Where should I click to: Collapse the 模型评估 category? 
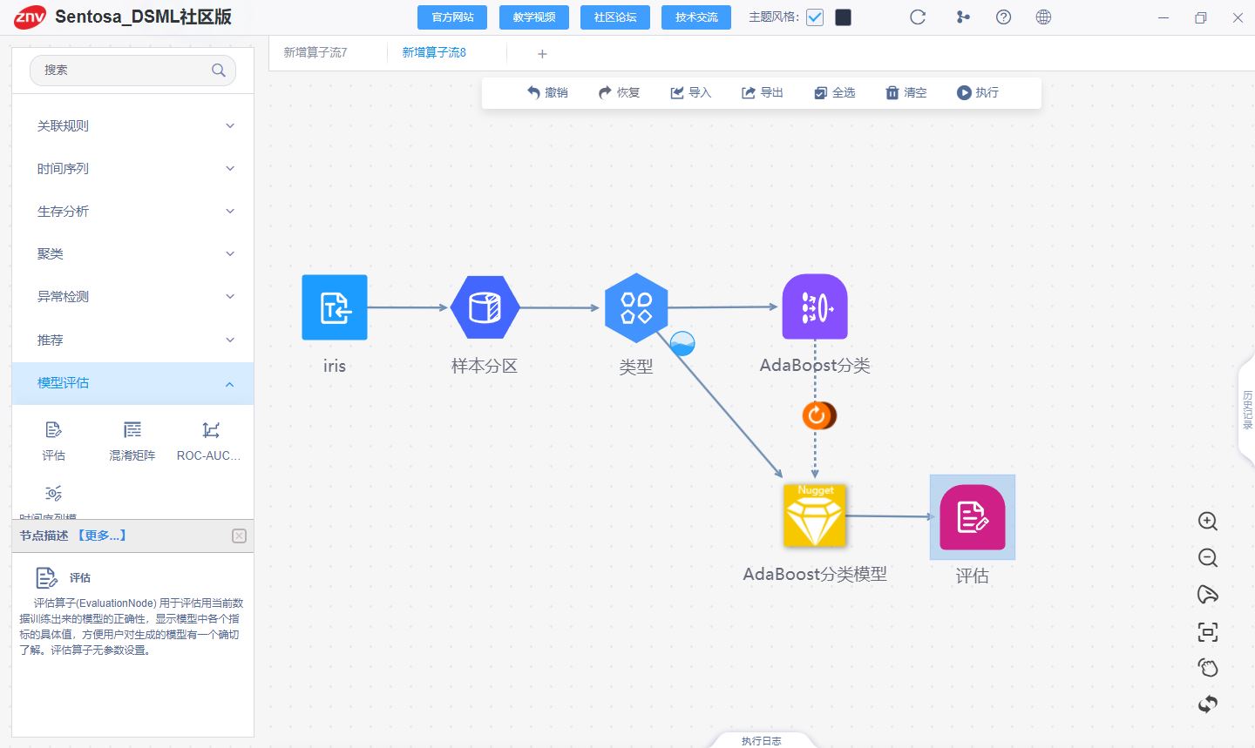(132, 383)
